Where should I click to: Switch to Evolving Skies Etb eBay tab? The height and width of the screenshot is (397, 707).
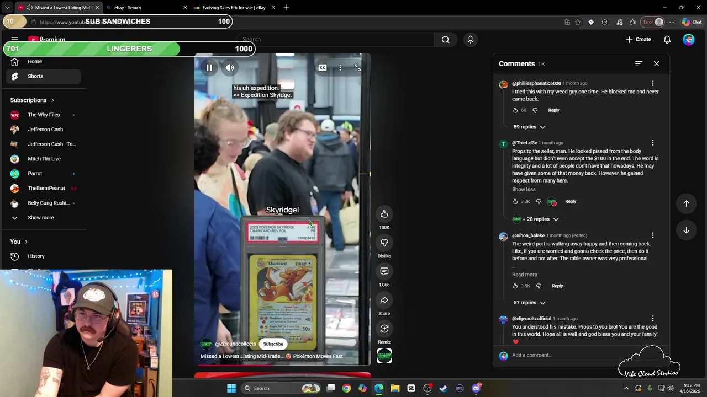pos(235,8)
